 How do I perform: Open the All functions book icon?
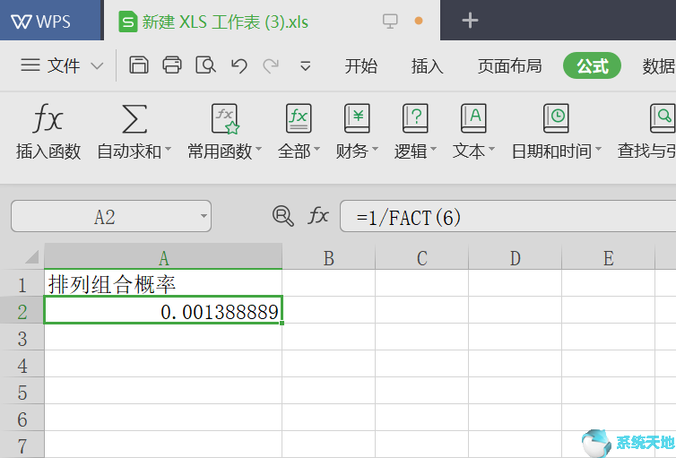pos(299,118)
